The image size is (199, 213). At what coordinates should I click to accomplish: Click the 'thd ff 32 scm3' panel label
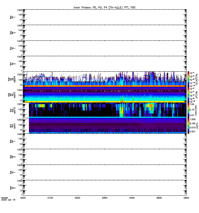(12, 95)
